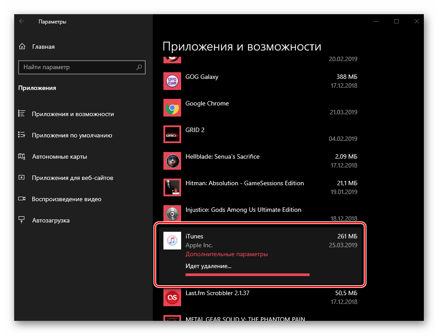The width and height of the screenshot is (438, 335).
Task: Click the search magnifier icon
Action: (x=139, y=67)
